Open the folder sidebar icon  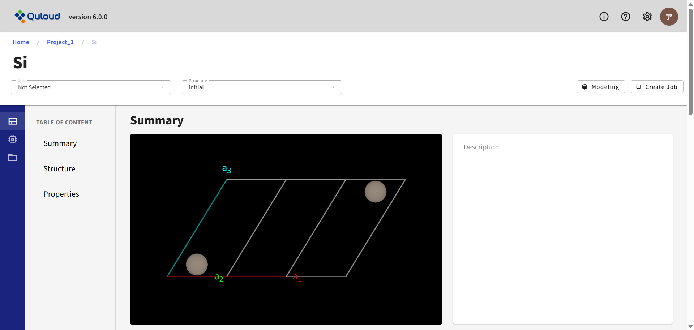pyautogui.click(x=13, y=158)
